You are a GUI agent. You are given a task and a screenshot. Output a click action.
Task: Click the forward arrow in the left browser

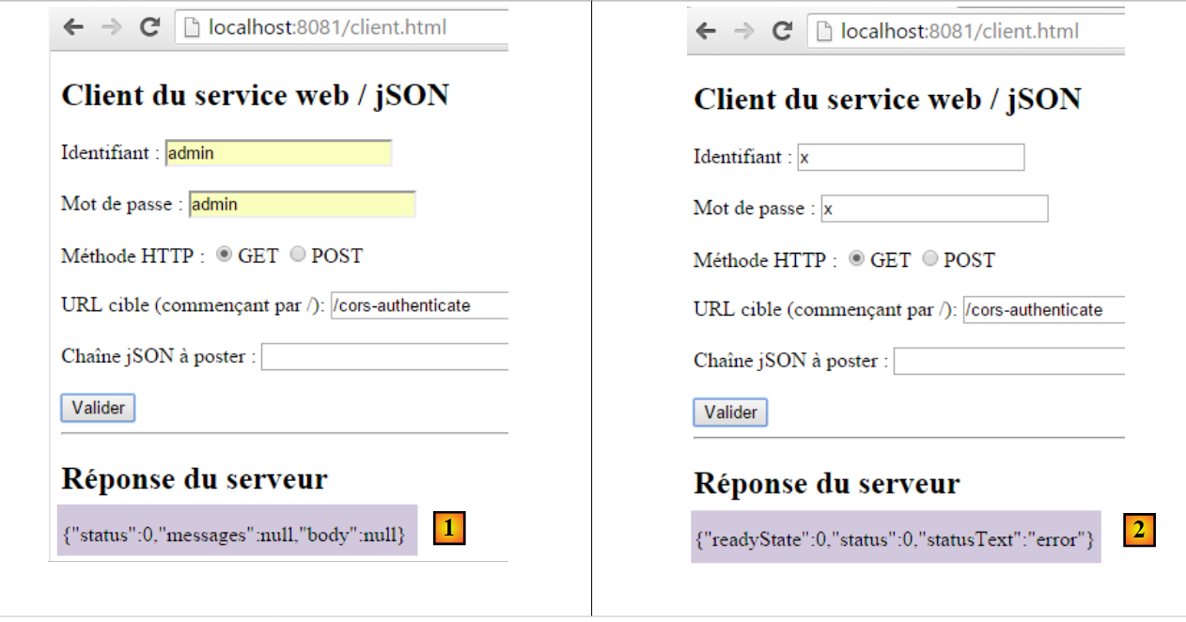(111, 28)
